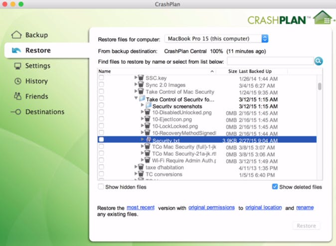
Task: Click the Size column header
Action: (232, 71)
